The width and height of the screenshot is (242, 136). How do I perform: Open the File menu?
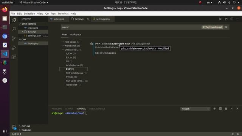(x=12, y=14)
